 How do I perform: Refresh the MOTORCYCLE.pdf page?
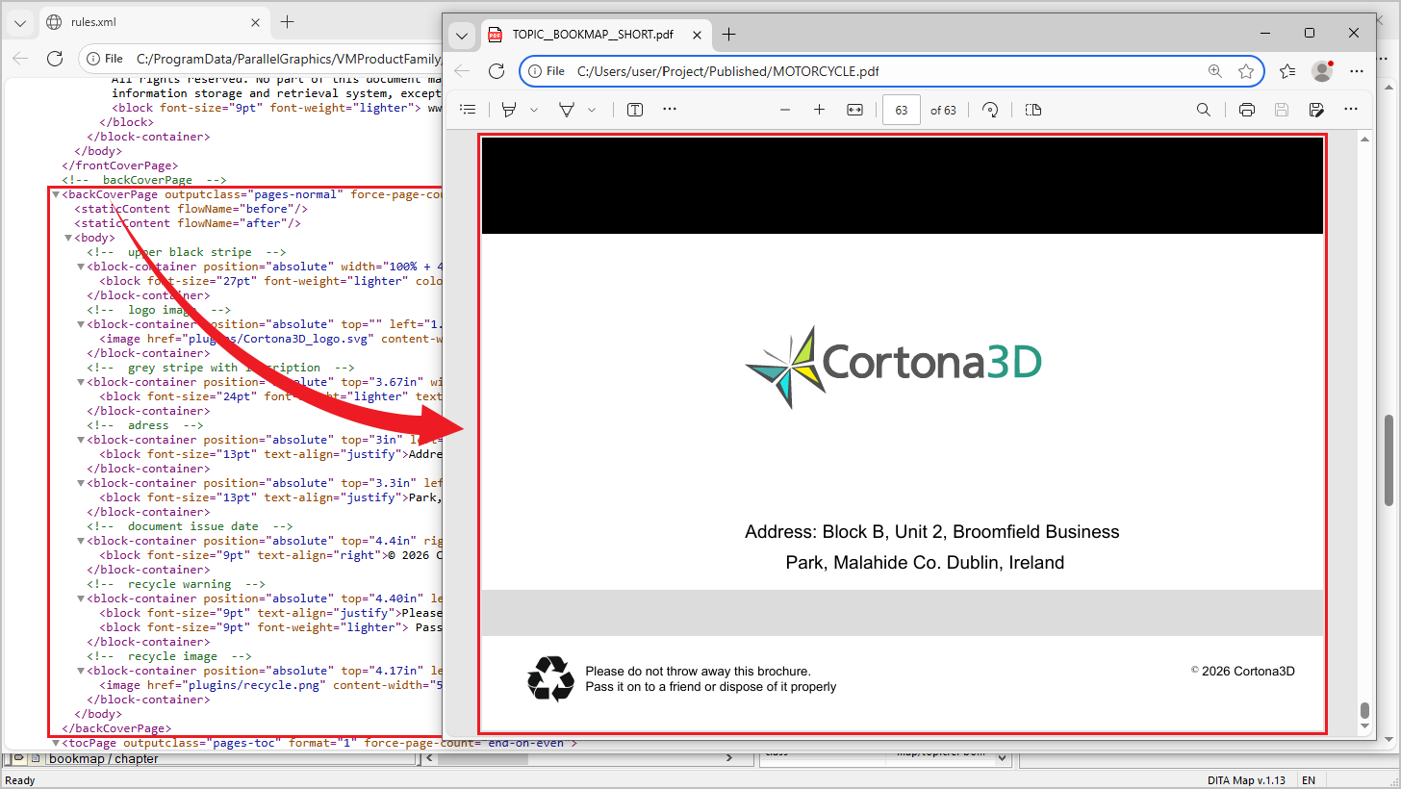pos(497,71)
